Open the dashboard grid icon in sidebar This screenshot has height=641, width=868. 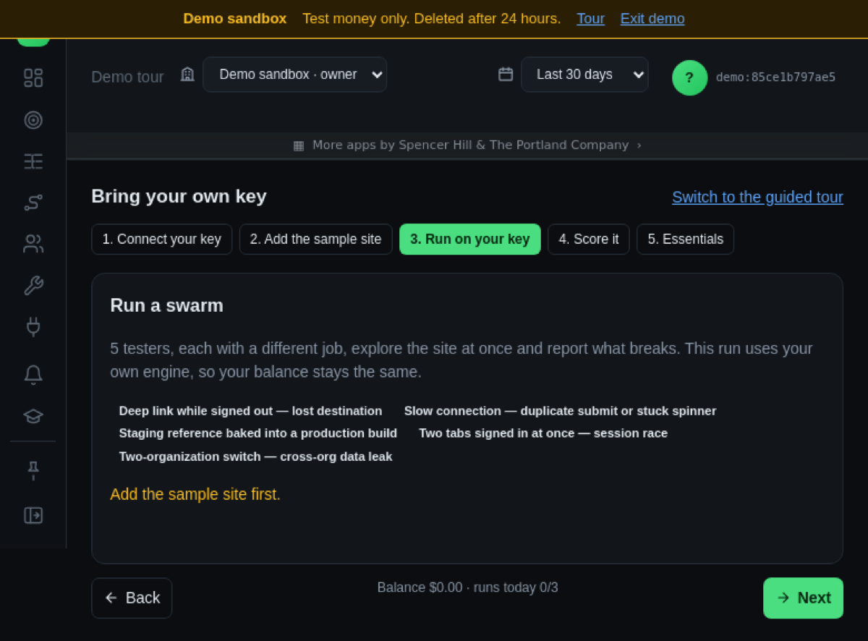[x=33, y=77]
